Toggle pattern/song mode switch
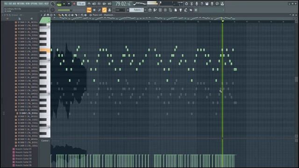 coord(59,4)
